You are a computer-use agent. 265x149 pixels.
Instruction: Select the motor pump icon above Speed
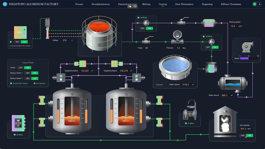[x=247, y=47]
